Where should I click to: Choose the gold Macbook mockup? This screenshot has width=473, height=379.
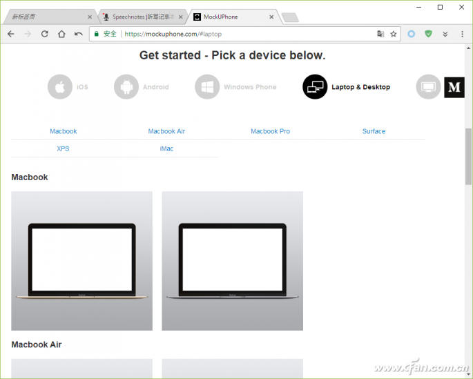(x=81, y=261)
